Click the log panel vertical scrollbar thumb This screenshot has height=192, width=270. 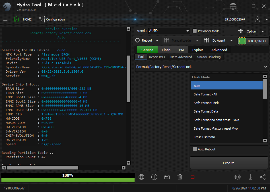click(x=129, y=79)
